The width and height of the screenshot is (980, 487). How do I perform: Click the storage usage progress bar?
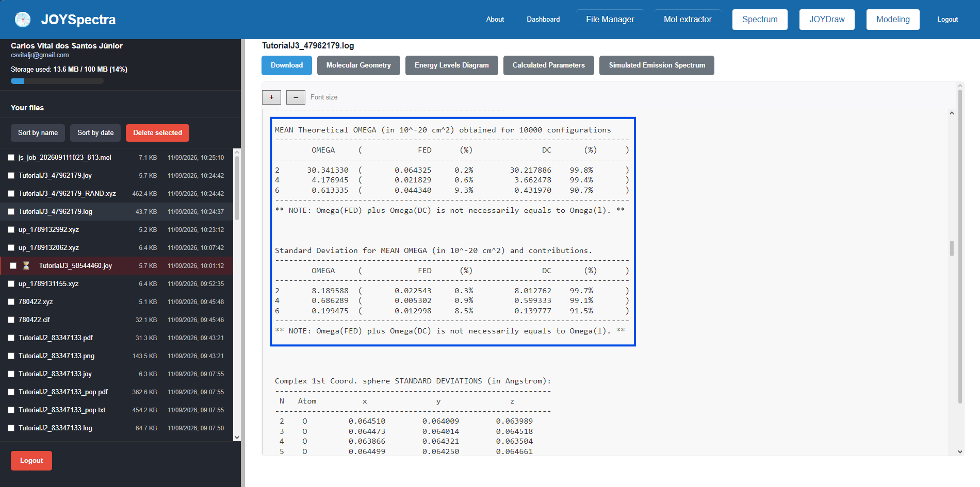coord(57,81)
